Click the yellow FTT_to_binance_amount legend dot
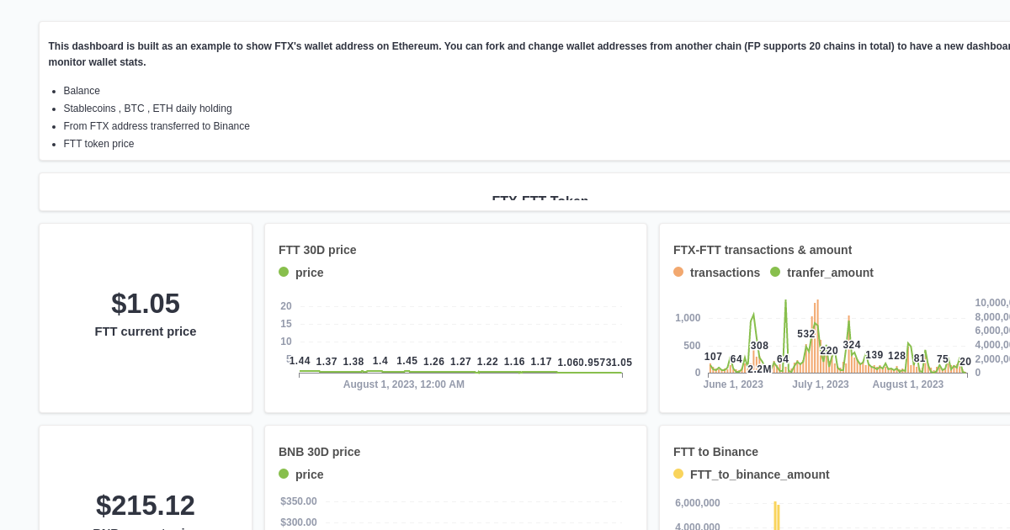 pos(678,474)
